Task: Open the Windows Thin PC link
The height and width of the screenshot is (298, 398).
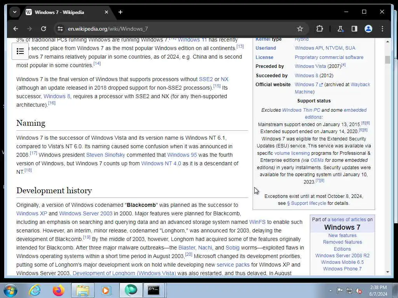Action: coord(301,110)
